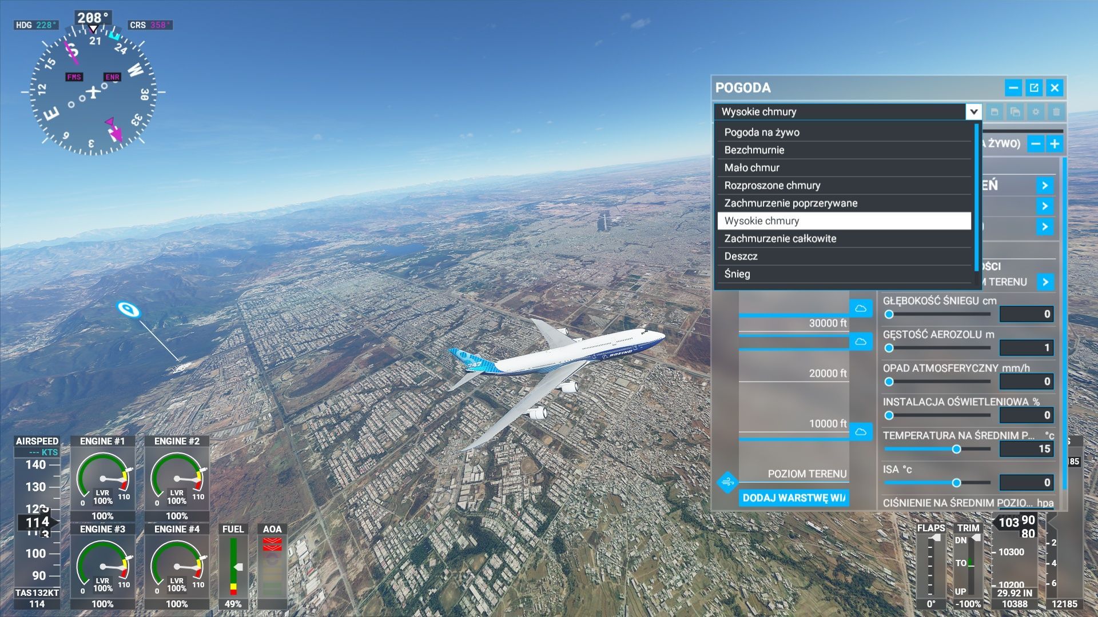This screenshot has height=617, width=1098.
Task: Choose Zachmurzenie poprzerywane option
Action: coord(844,203)
